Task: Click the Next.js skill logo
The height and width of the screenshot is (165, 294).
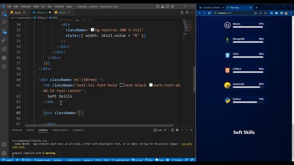Action: coord(227,25)
